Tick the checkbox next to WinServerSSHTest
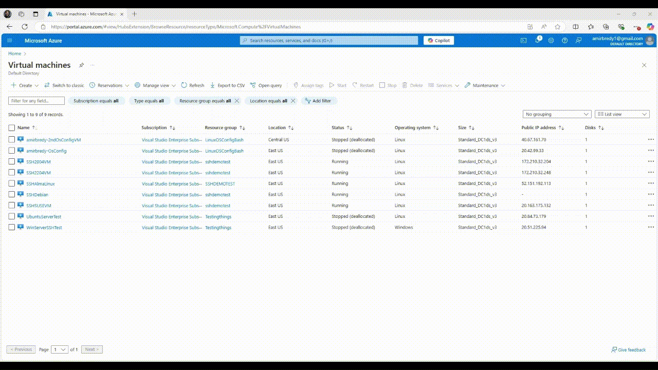 click(x=12, y=227)
